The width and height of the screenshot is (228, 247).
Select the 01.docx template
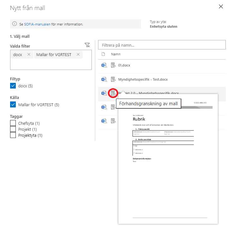(x=124, y=66)
